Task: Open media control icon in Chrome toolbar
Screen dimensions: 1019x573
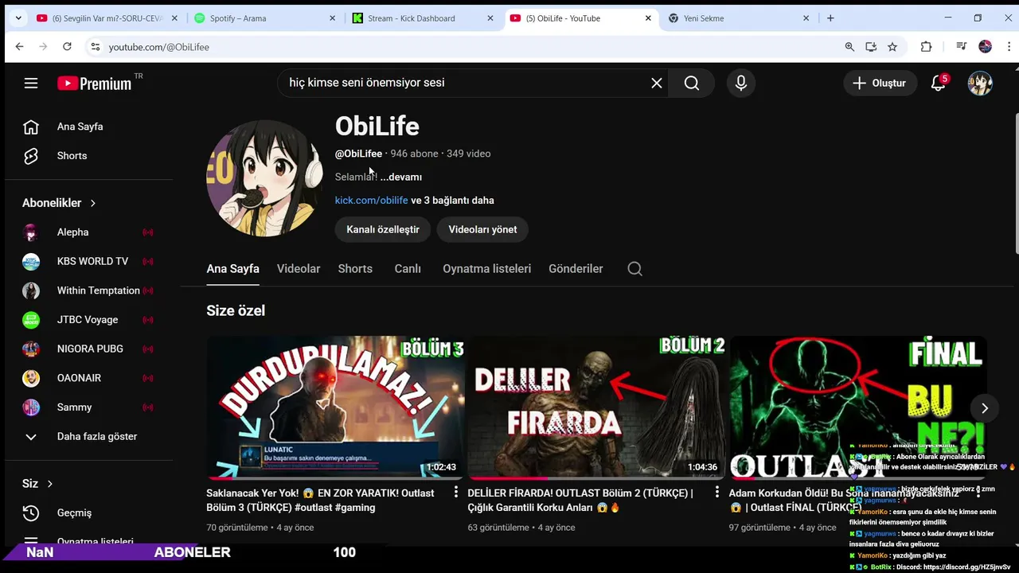Action: point(962,47)
